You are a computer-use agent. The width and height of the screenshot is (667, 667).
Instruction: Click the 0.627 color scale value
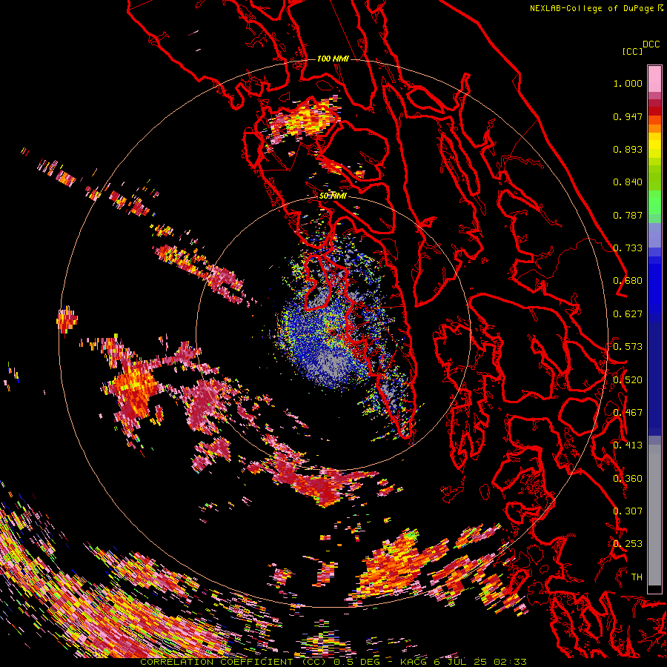(x=628, y=314)
